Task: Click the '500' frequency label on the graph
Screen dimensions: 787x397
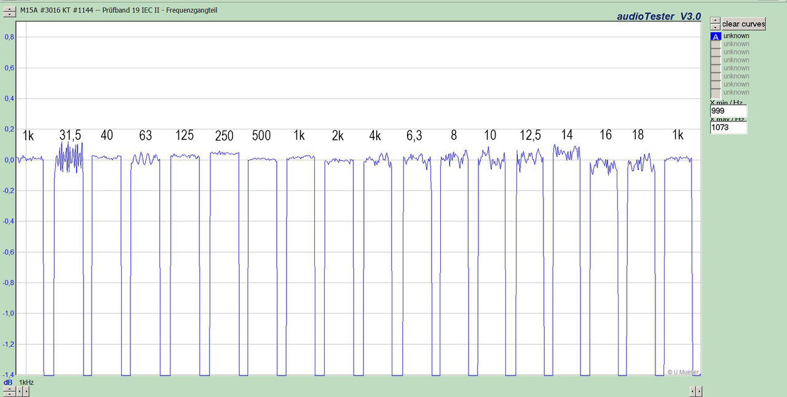Action: point(261,136)
